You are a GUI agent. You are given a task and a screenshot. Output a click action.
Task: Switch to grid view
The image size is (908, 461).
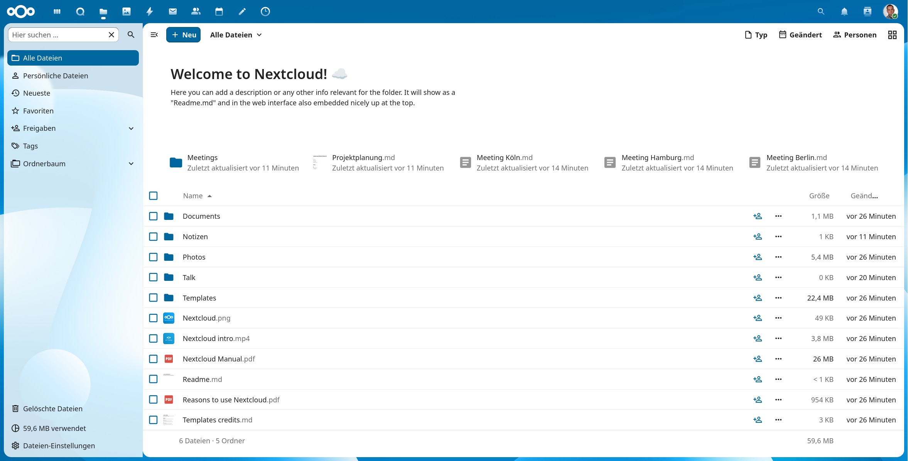892,35
